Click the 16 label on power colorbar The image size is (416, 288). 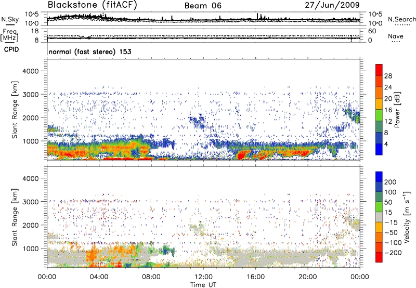coord(388,110)
